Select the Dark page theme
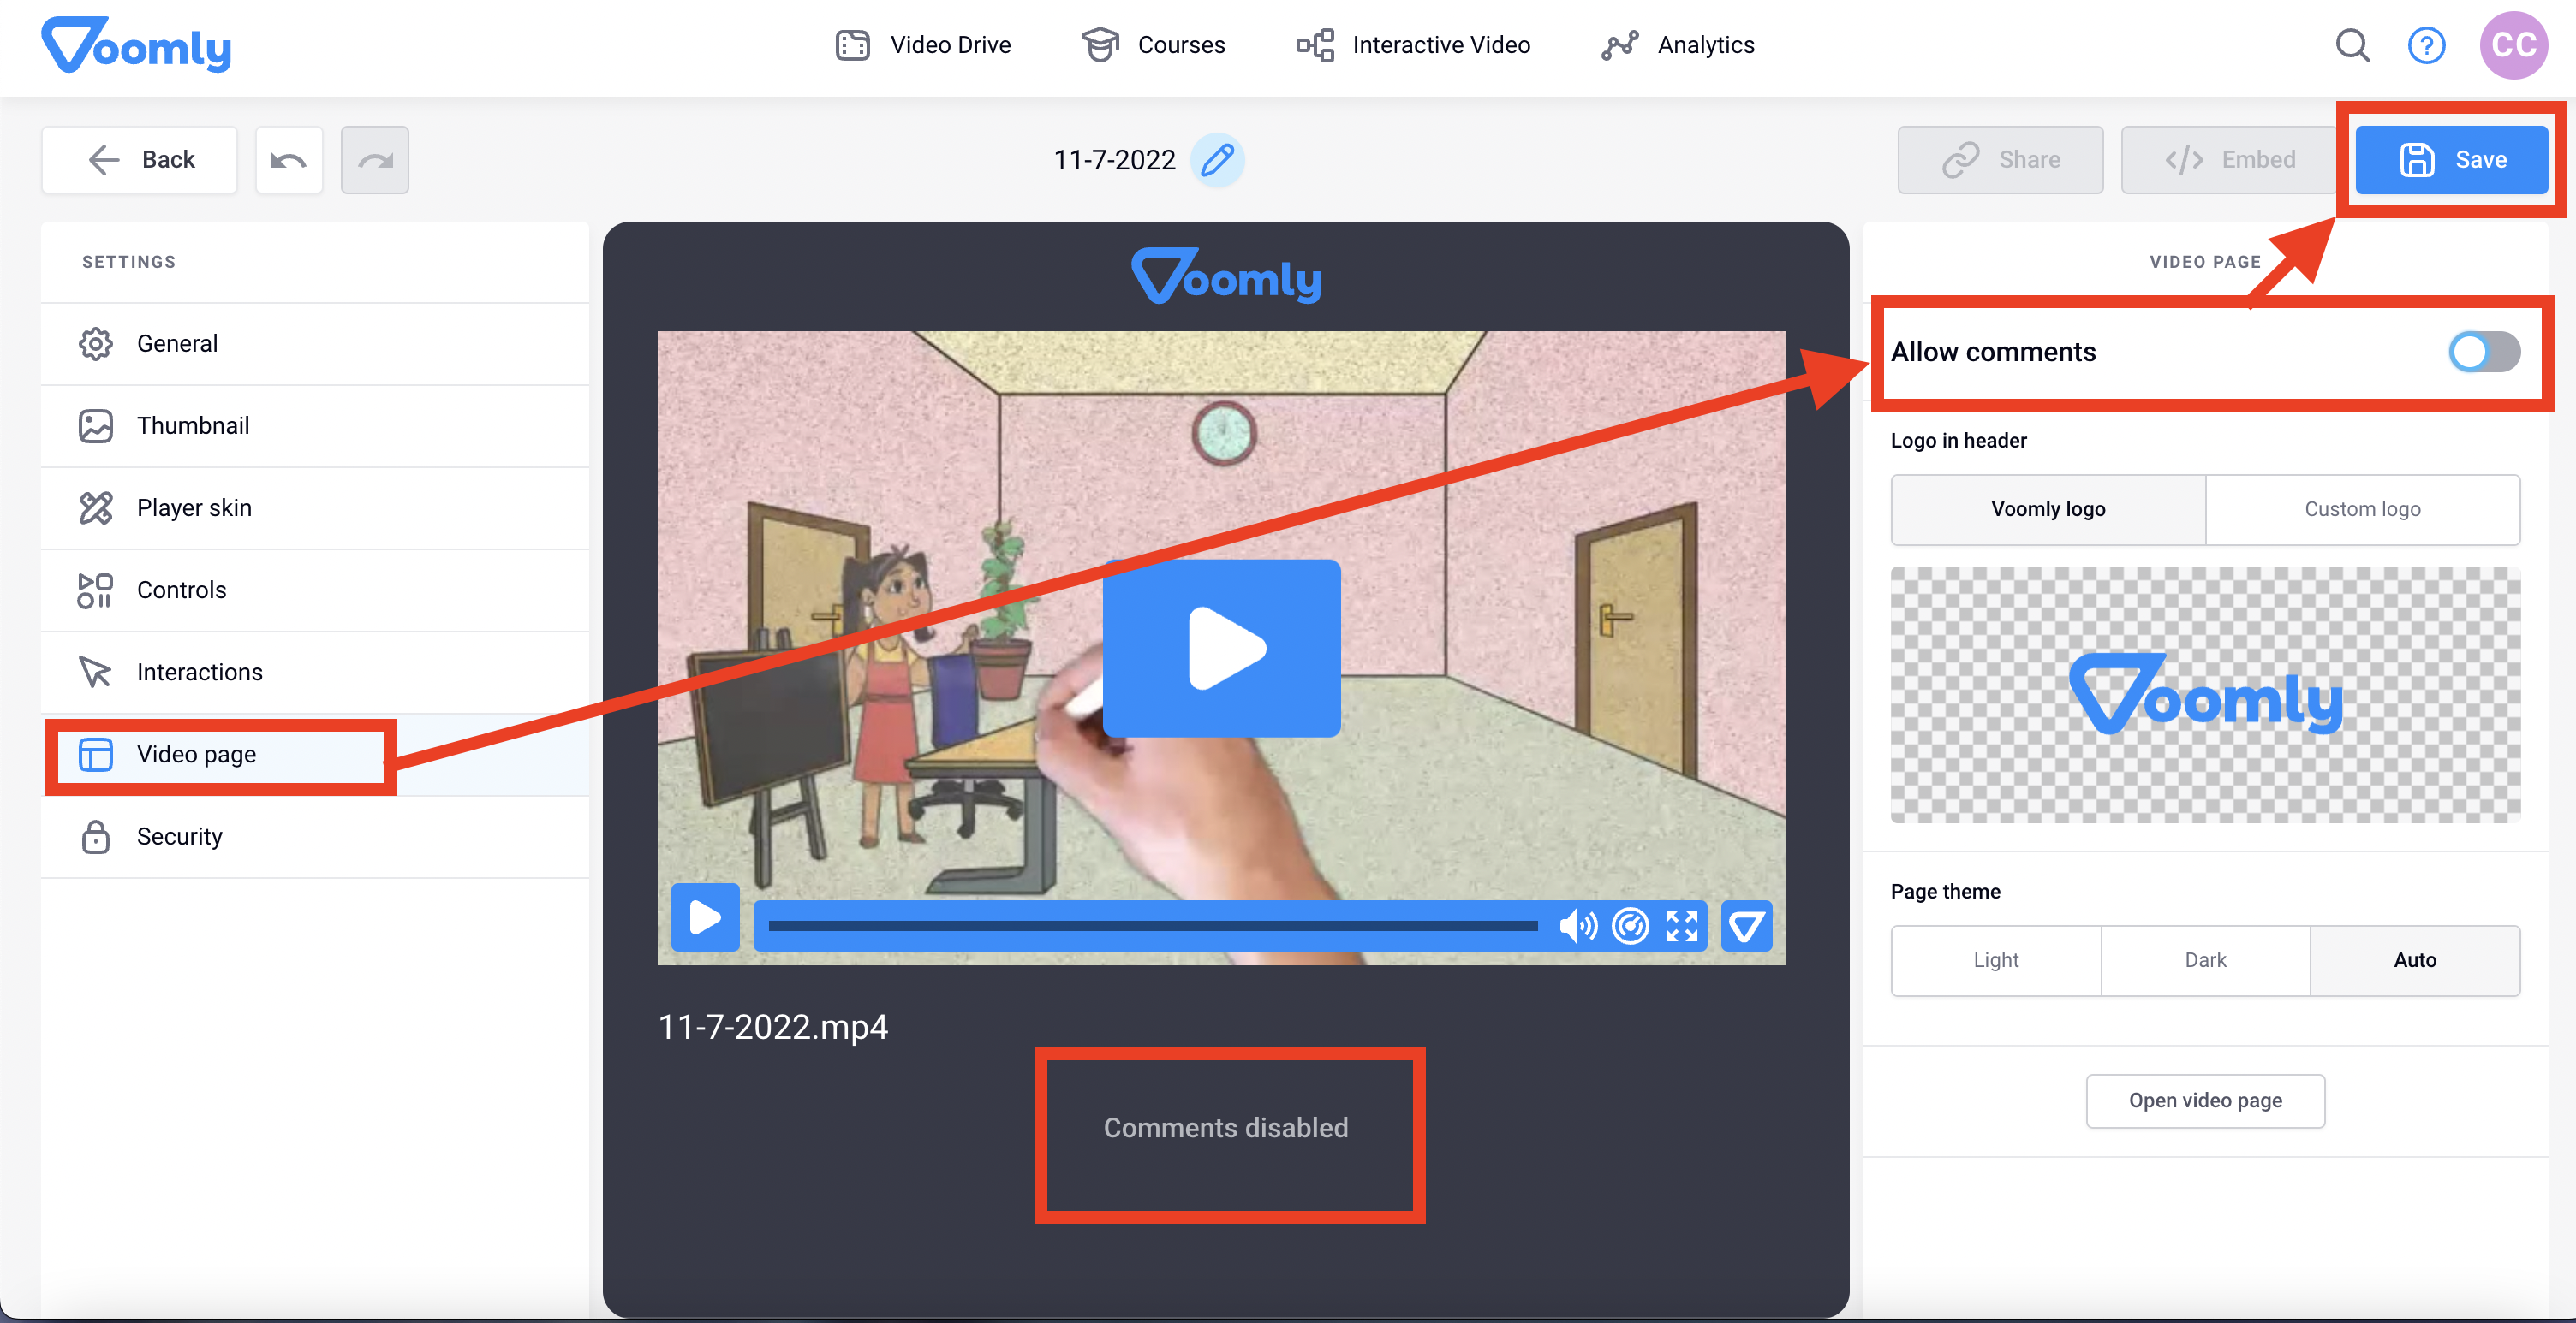 click(2206, 958)
